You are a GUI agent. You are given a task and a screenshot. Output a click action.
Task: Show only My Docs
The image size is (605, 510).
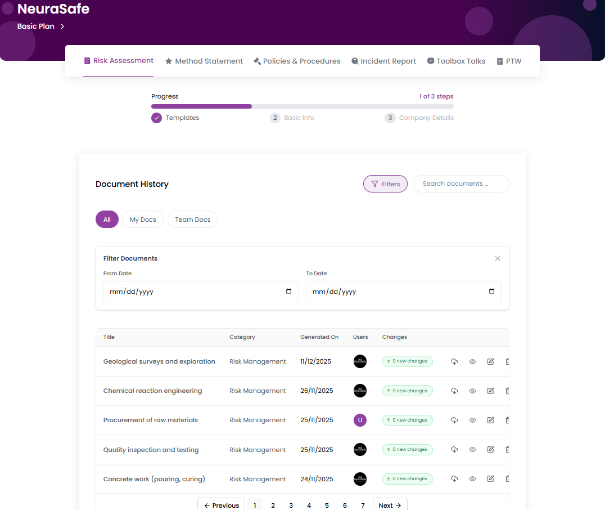click(x=143, y=220)
